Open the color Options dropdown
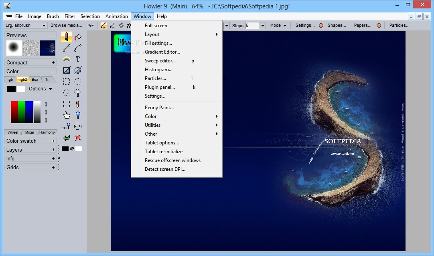Image resolution: width=434 pixels, height=256 pixels. coord(41,89)
